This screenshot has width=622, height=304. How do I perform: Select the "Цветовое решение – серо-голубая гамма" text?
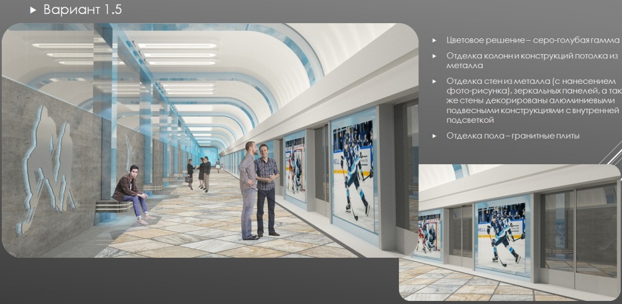pos(532,40)
